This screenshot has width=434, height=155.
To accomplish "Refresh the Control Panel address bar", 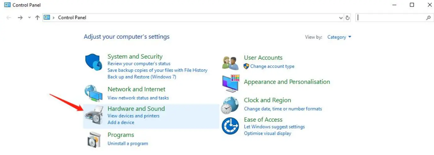I will 347,18.
